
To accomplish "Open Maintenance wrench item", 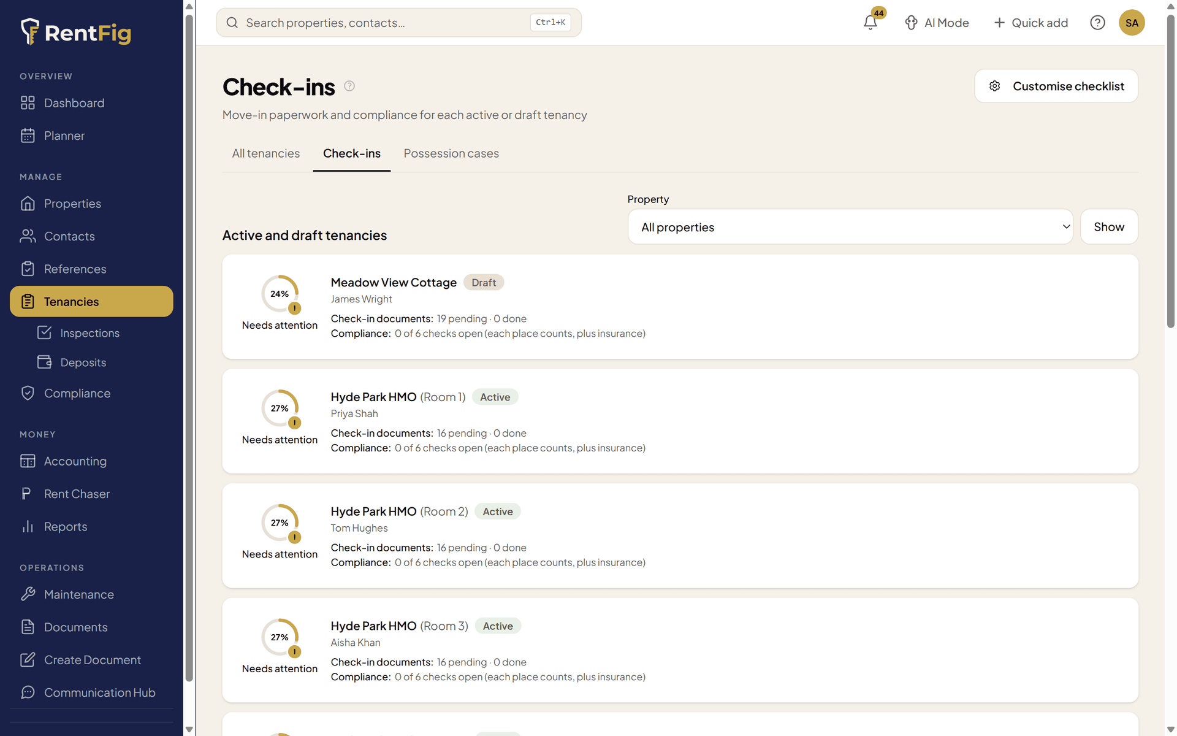I will coord(91,594).
